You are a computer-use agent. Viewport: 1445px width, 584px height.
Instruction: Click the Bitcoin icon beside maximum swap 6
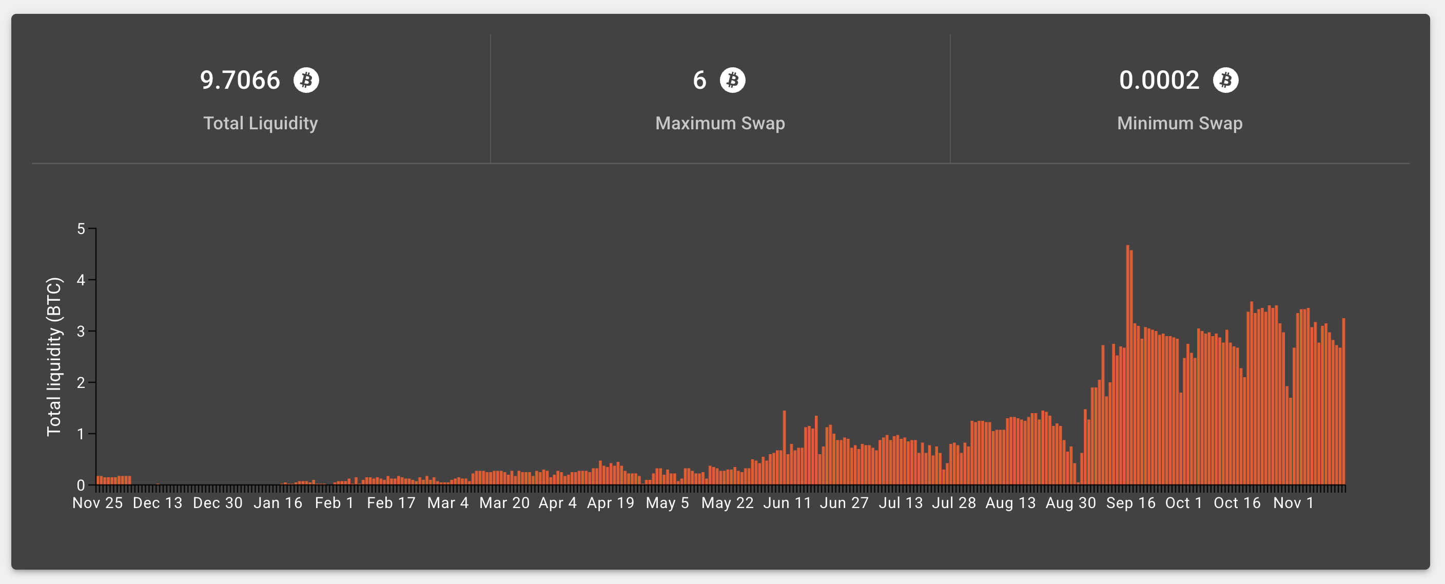pyautogui.click(x=733, y=80)
